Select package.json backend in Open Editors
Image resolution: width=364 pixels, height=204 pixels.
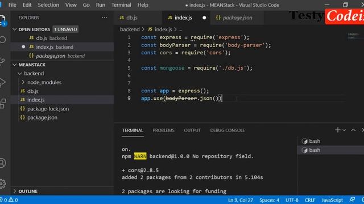[62, 56]
